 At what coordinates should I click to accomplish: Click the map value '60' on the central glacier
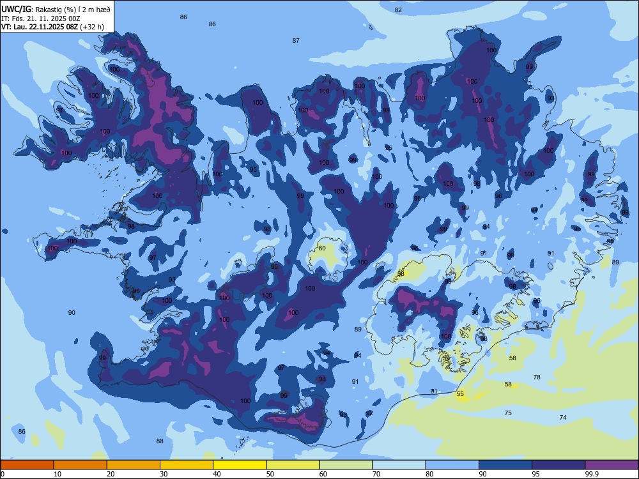click(322, 248)
